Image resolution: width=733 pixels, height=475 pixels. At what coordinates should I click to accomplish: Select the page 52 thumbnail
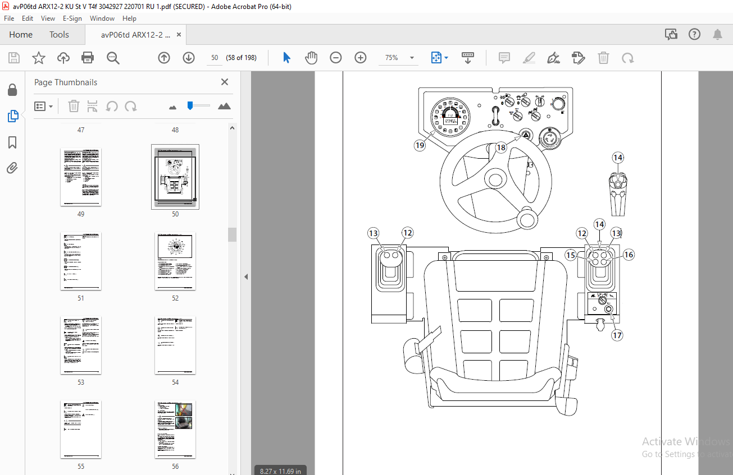[175, 261]
